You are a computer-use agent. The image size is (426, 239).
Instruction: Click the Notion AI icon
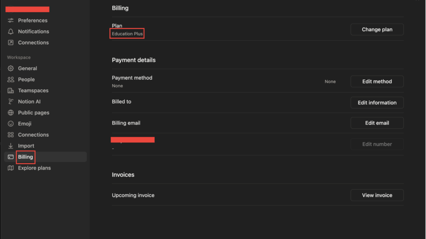[11, 102]
